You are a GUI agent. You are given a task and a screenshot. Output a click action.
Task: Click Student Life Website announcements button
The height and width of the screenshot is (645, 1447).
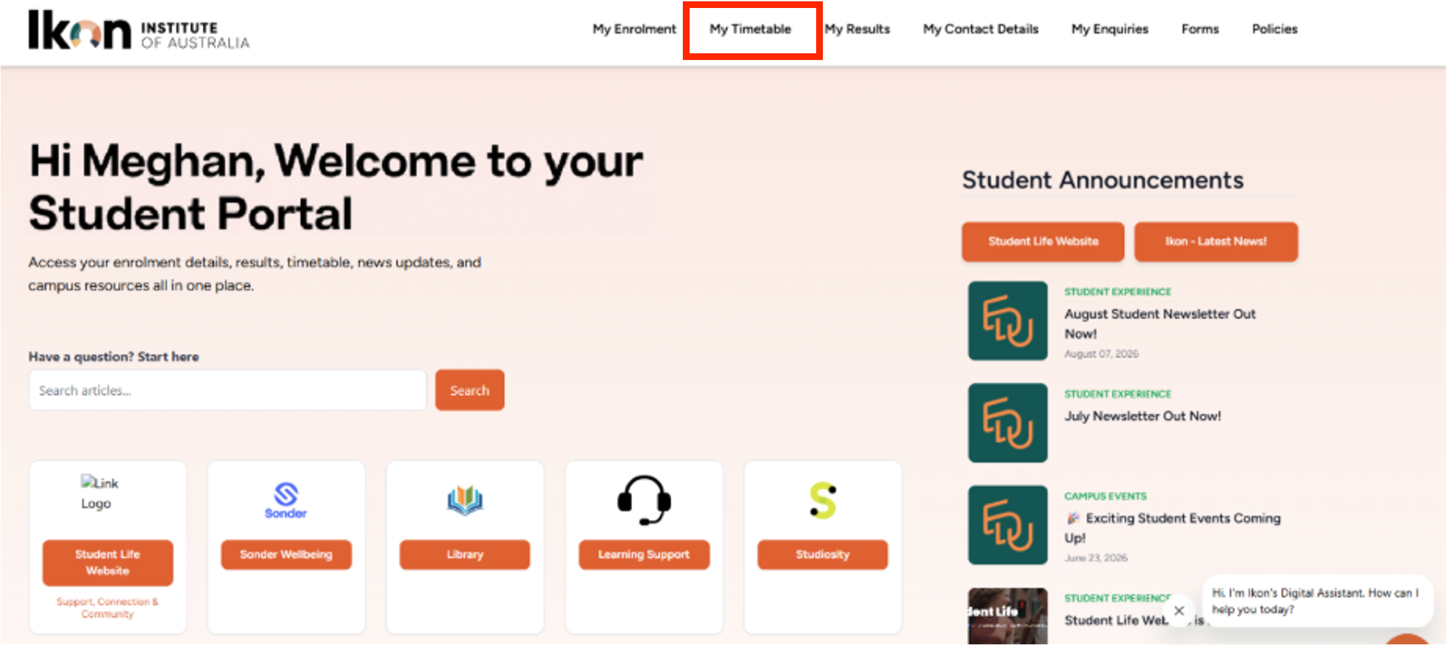1043,242
